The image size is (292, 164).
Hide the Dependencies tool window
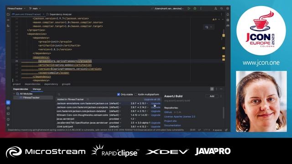click(221, 89)
